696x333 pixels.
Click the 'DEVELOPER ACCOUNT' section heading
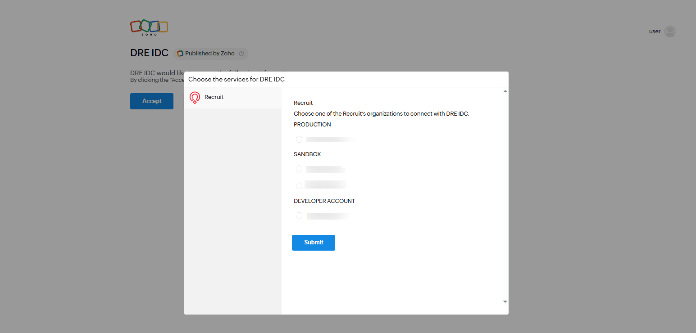click(324, 201)
